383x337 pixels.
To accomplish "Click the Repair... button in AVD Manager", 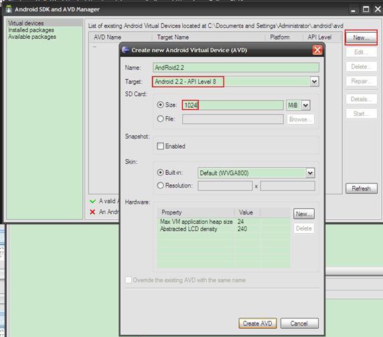I will coord(362,81).
